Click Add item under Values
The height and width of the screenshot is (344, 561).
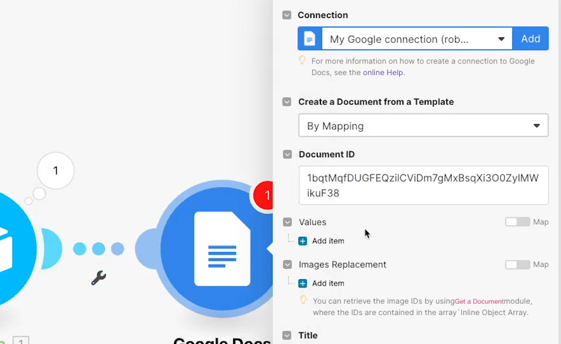(328, 241)
